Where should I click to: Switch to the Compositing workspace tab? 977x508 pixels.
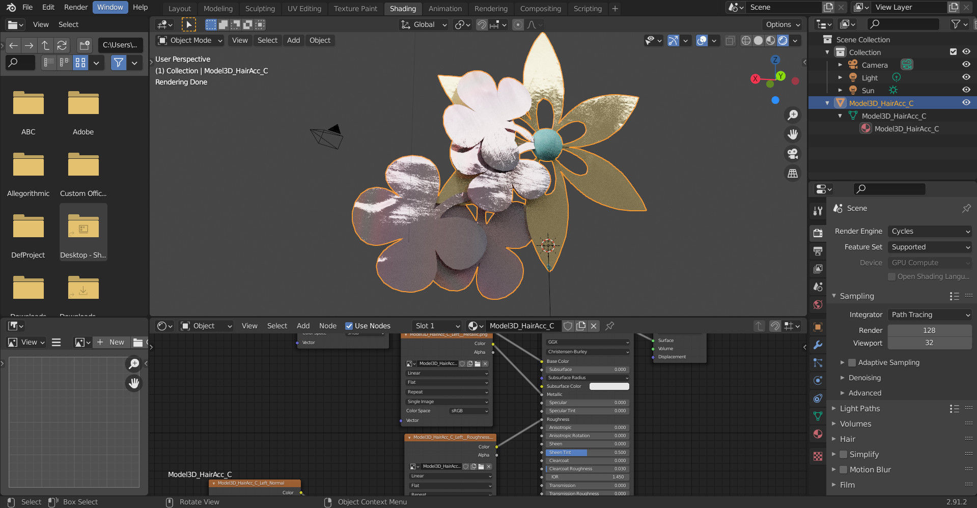tap(541, 8)
